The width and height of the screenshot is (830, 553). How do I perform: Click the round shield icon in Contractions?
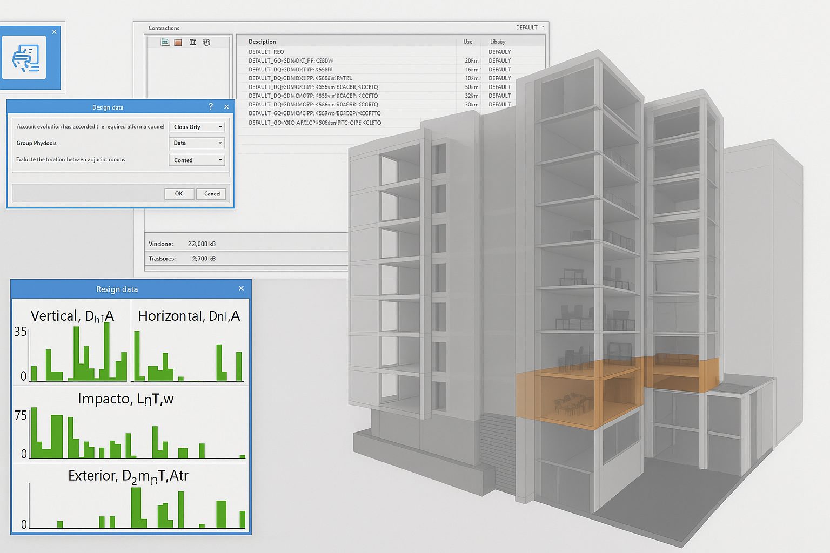206,42
